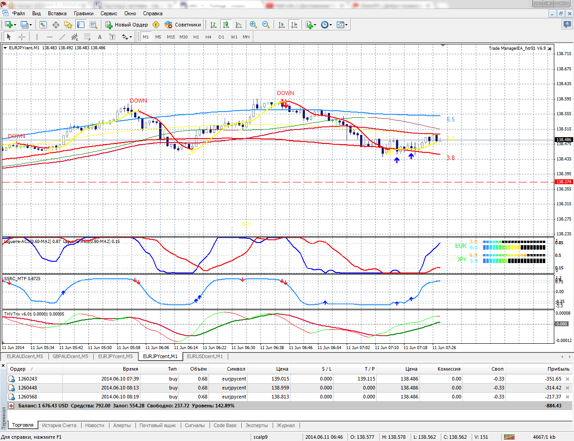Open the Графики menu
This screenshot has height=441, width=574.
click(84, 13)
